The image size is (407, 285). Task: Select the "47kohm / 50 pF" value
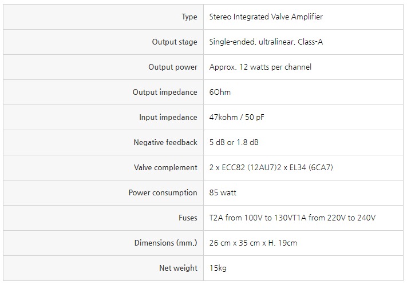pyautogui.click(x=237, y=118)
